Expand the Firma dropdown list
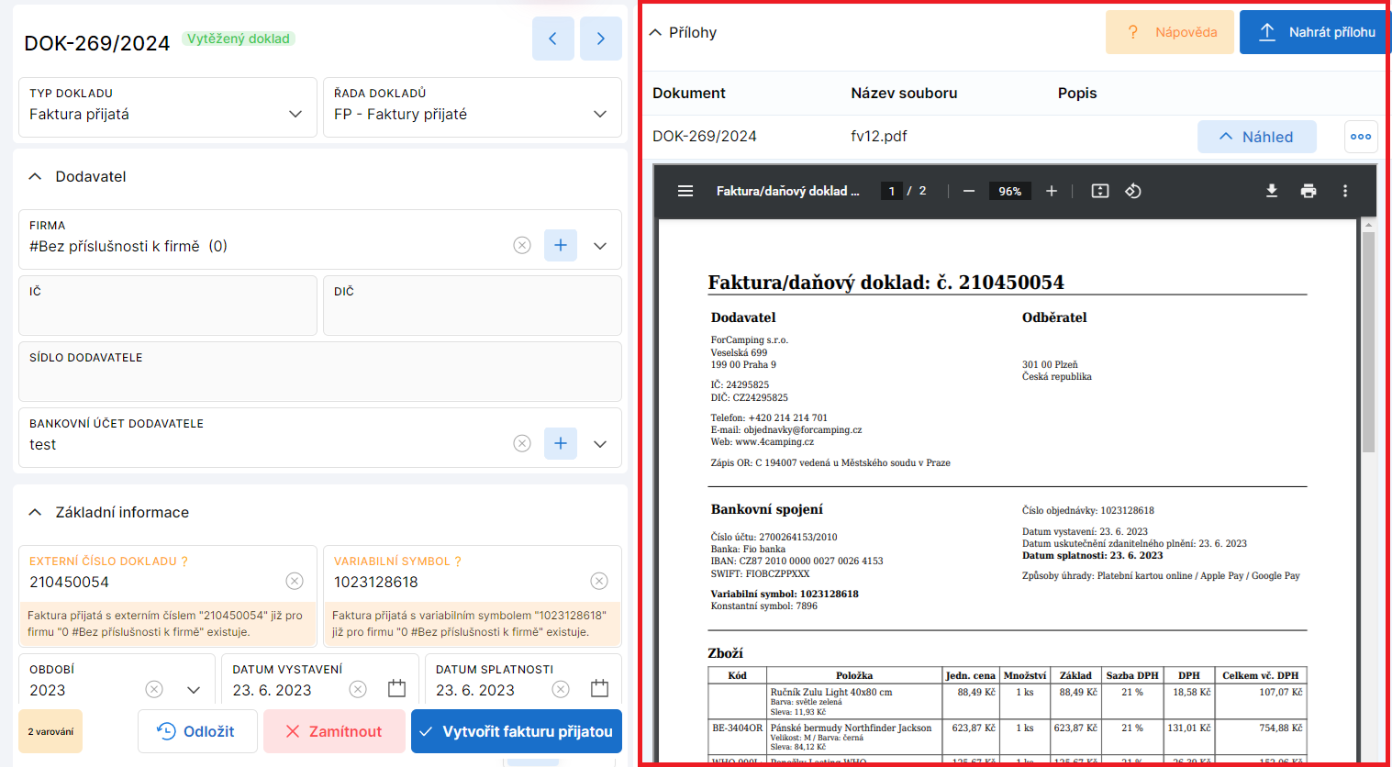 (600, 246)
